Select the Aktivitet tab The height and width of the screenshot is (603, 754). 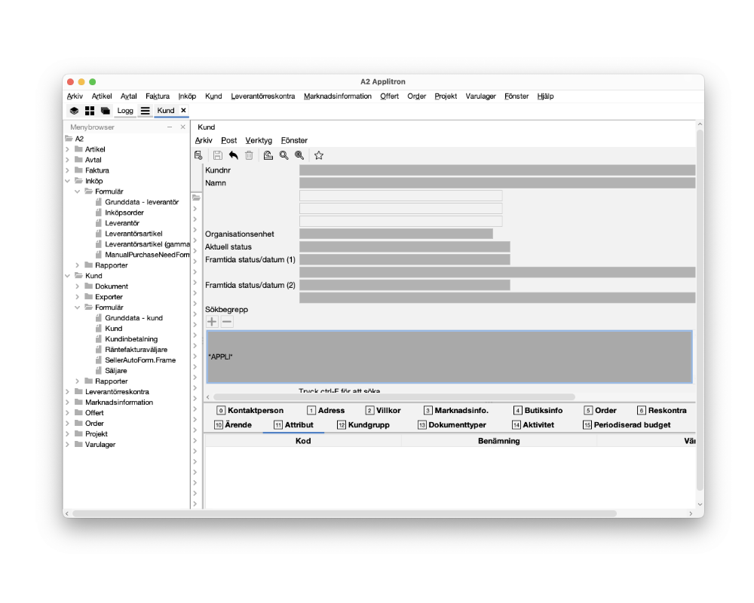point(533,425)
